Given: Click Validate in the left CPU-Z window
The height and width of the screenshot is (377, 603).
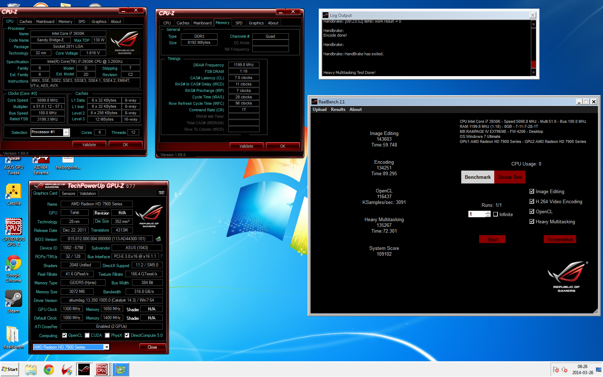Looking at the screenshot, I should pyautogui.click(x=89, y=145).
